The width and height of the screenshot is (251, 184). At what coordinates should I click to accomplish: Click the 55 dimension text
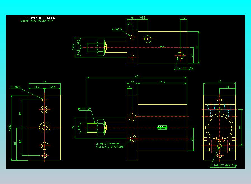[240, 128]
